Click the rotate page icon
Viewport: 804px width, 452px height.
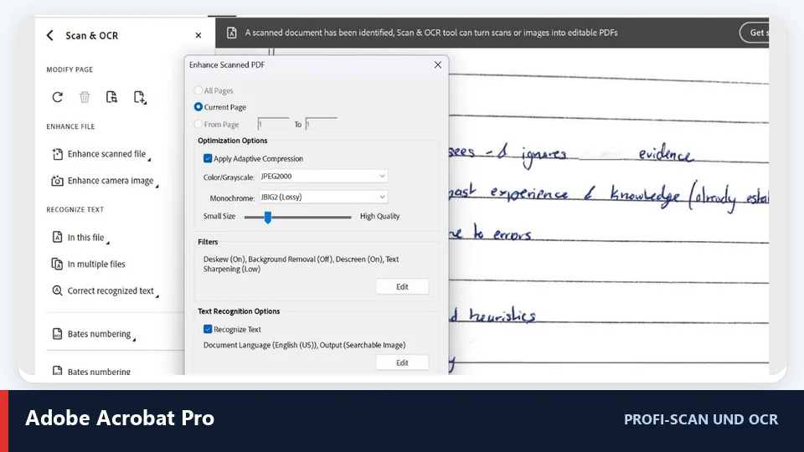(x=58, y=97)
